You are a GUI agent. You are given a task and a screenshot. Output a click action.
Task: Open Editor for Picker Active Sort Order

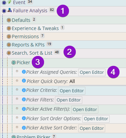92,128
